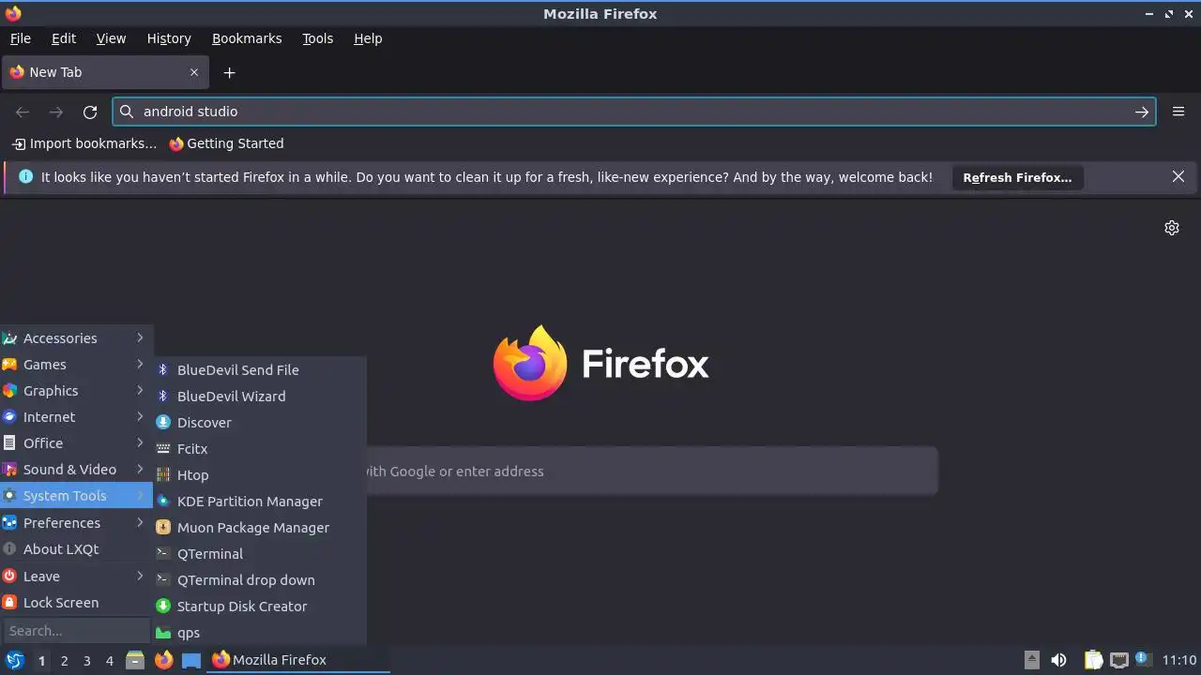Switch to virtual desktop 4

(109, 661)
